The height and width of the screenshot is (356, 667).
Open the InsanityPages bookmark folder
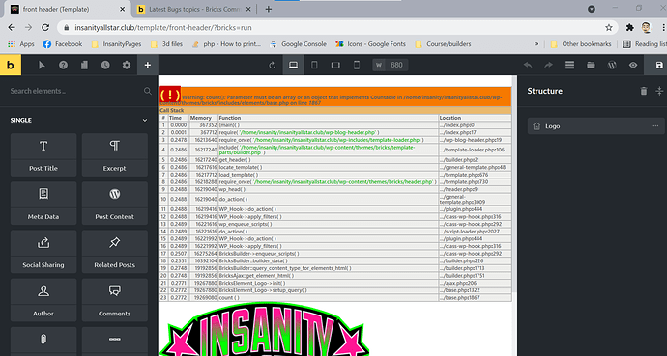[x=117, y=44]
